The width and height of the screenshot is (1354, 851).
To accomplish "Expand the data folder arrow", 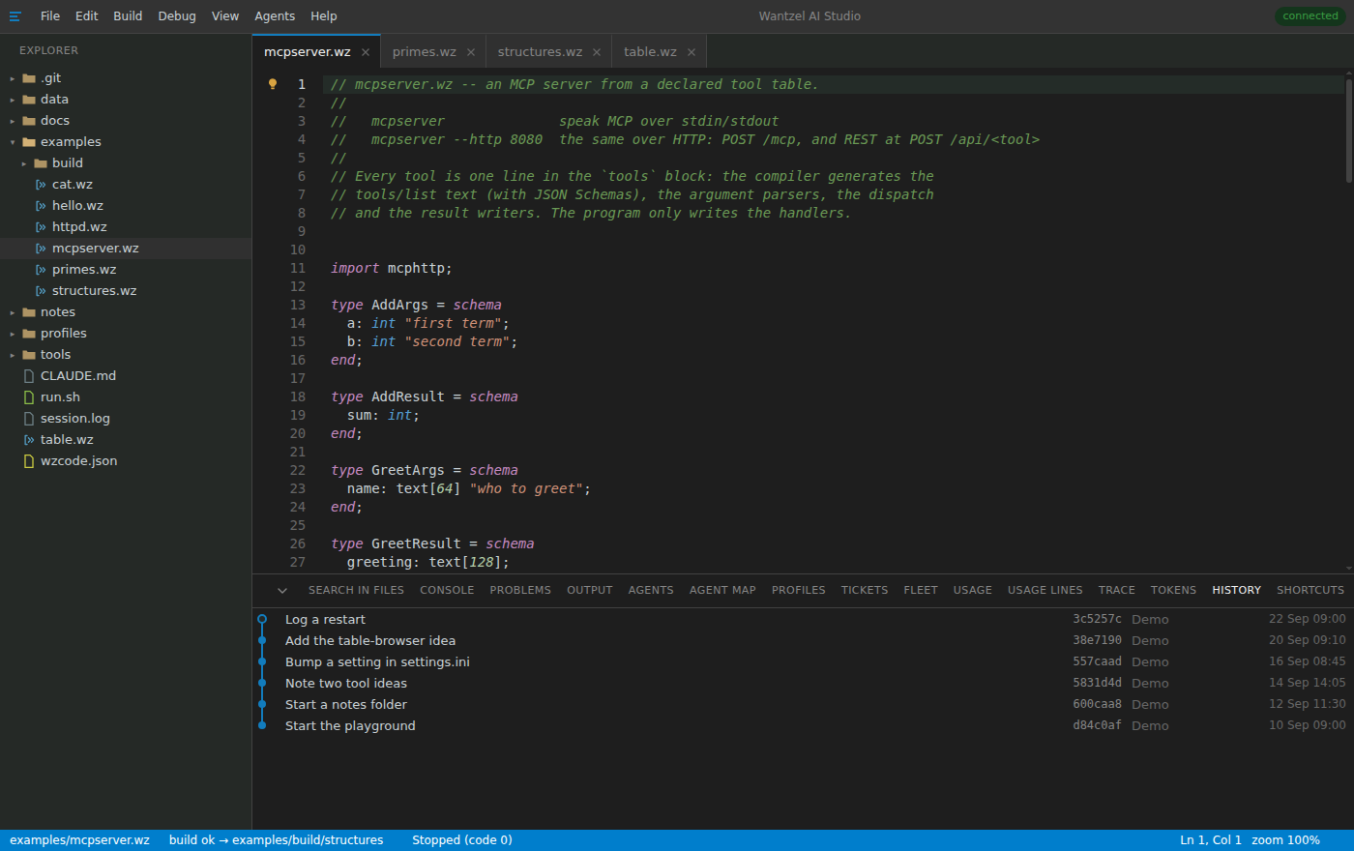I will [x=13, y=100].
